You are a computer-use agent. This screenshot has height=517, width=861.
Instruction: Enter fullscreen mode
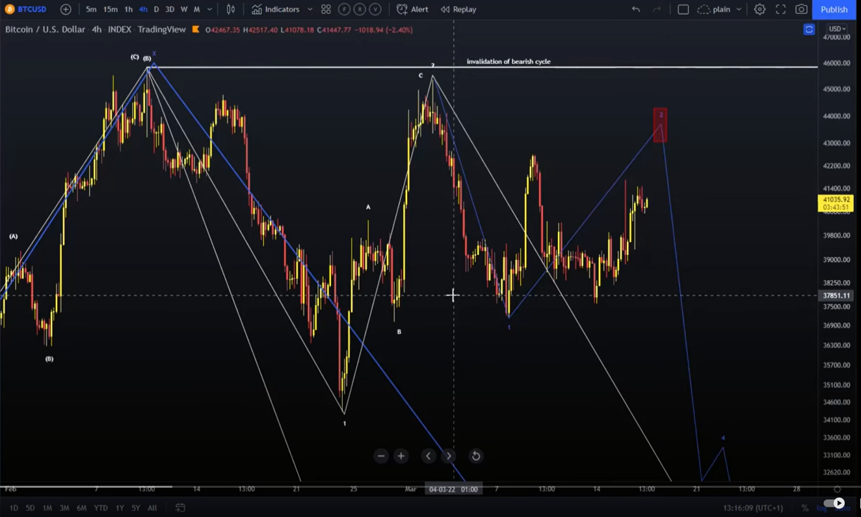coord(780,9)
